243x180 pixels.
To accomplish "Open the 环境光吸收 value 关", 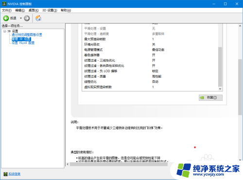I will pyautogui.click(x=154, y=44).
